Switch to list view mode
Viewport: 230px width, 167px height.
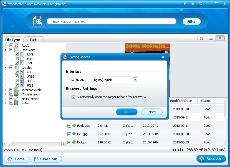click(x=210, y=38)
